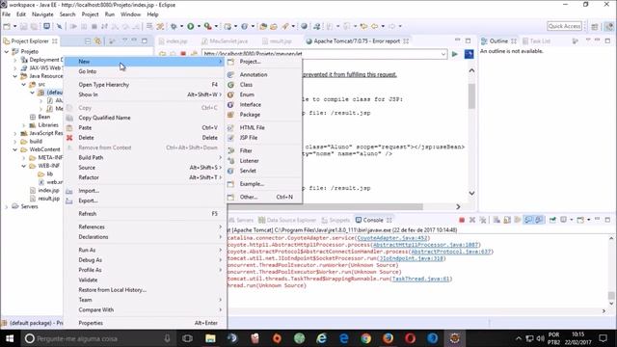
Task: Expand the Servers tree node
Action: pos(7,206)
